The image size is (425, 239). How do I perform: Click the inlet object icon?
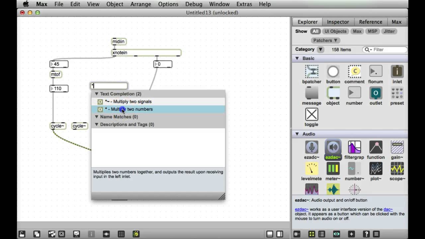[x=397, y=72]
